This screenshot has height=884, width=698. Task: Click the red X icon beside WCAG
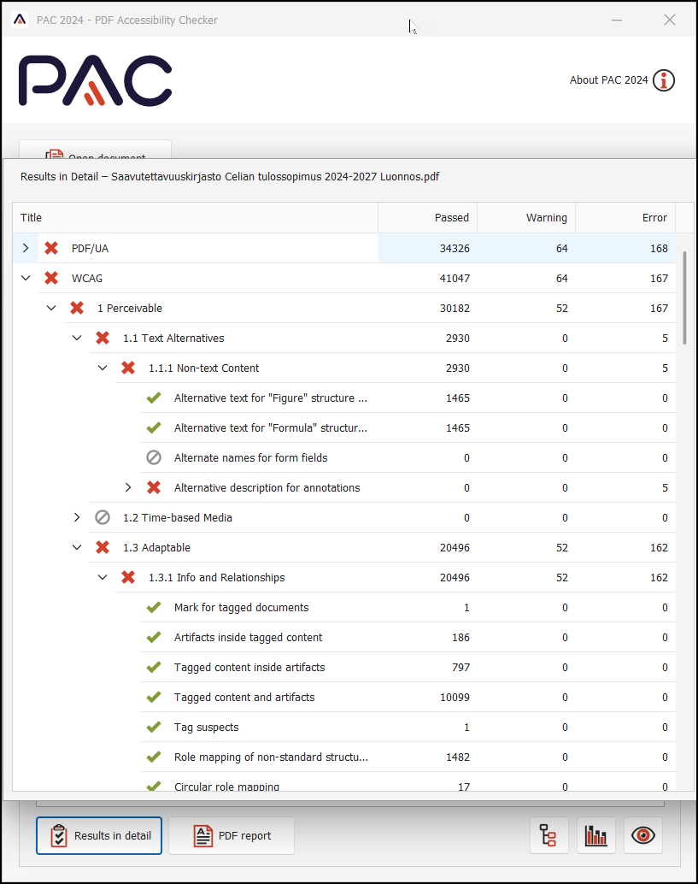[51, 278]
